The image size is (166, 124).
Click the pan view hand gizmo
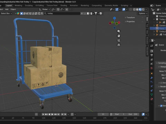pos(119,36)
